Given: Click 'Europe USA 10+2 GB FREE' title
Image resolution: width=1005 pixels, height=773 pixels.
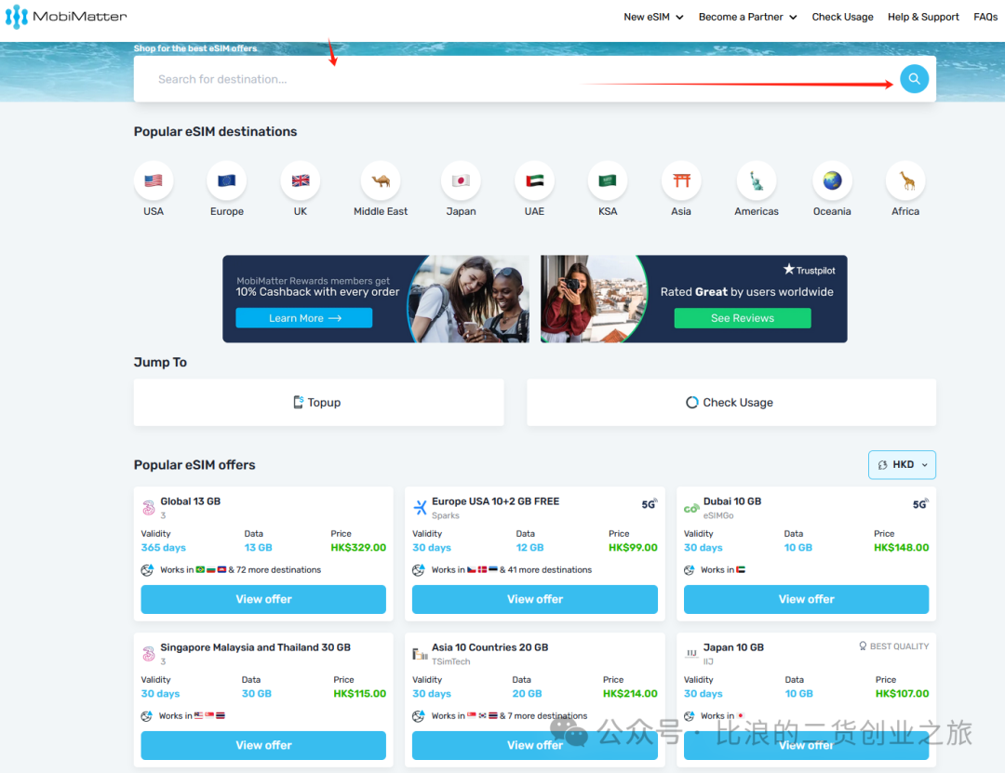Looking at the screenshot, I should 495,501.
